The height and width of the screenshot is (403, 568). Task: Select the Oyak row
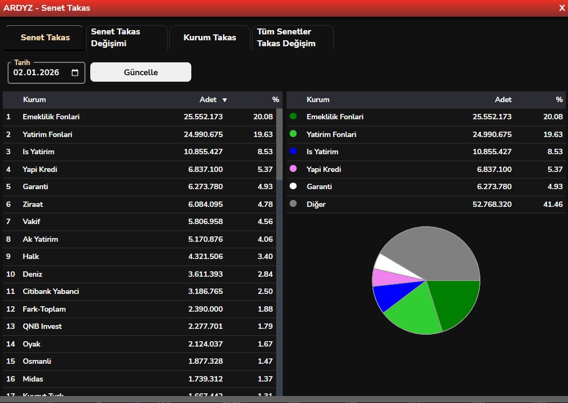tap(140, 344)
